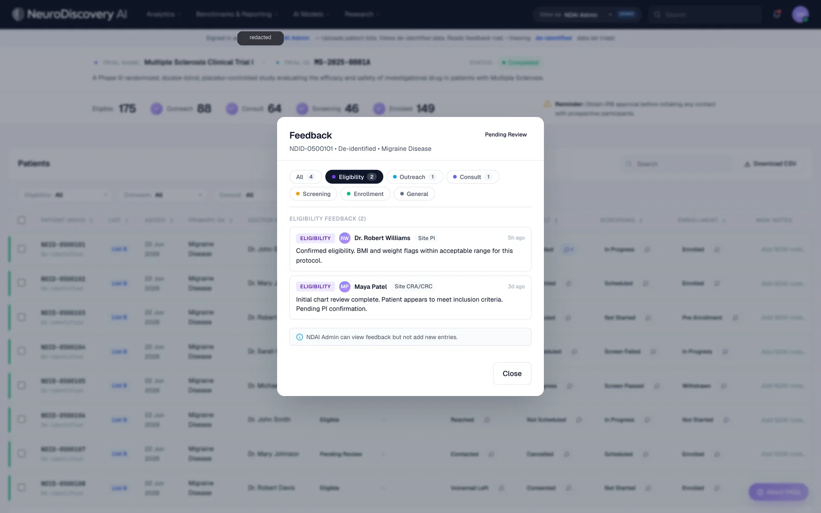This screenshot has height=513, width=821.
Task: Filter feedback by General
Action: [x=414, y=194]
